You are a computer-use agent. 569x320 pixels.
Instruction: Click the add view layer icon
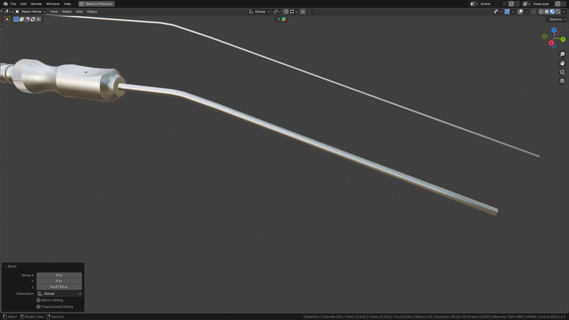tap(558, 4)
